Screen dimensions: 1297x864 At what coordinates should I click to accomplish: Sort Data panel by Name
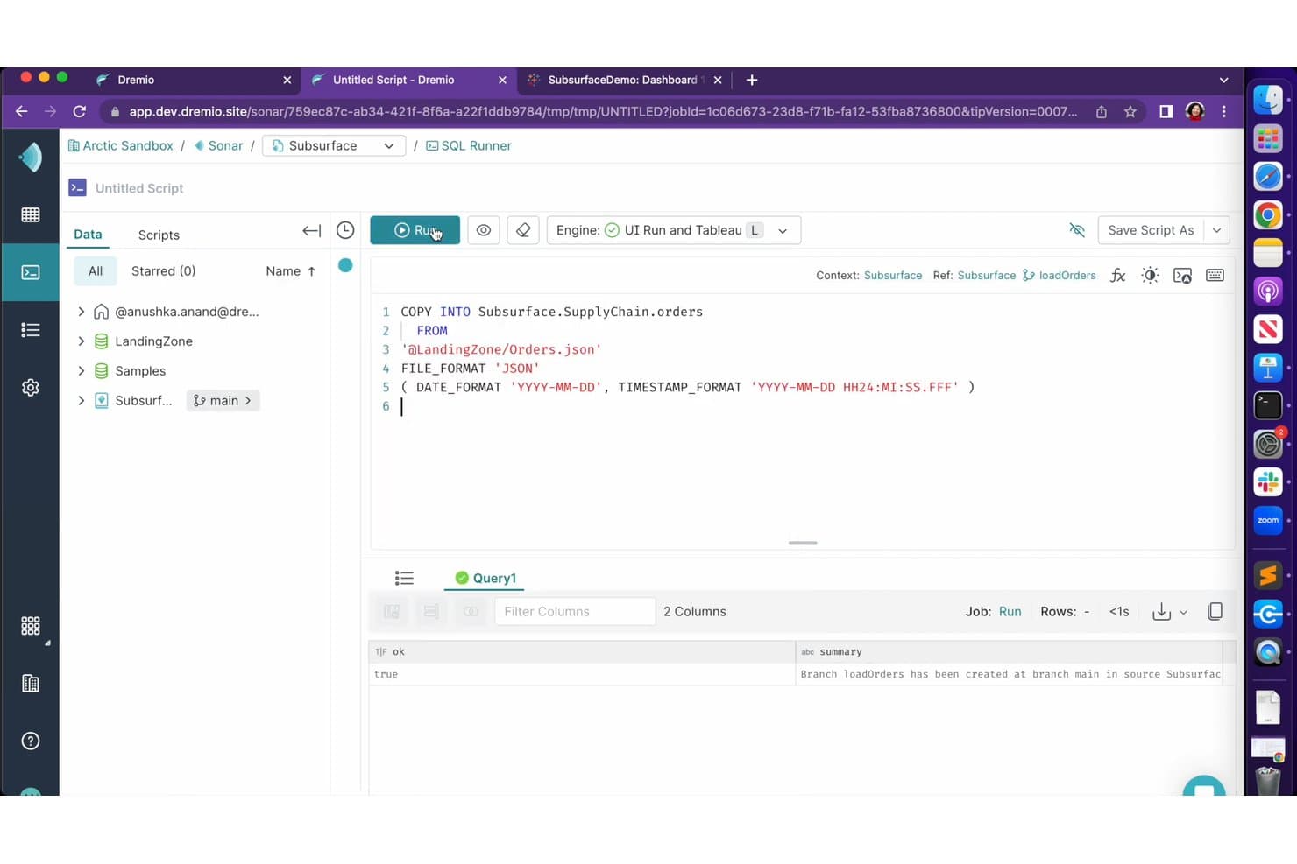click(291, 271)
